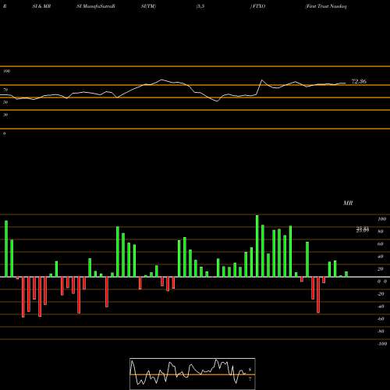Click the 'SI(TM)' header label
Screen dimensions: 390x390
click(148, 6)
